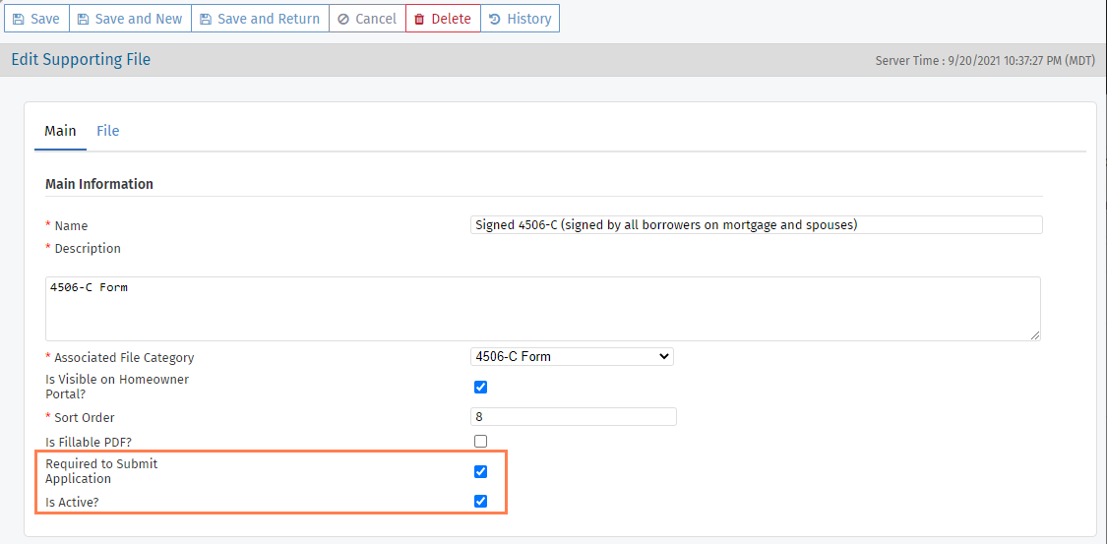Click the circle-slash icon on Cancel
This screenshot has height=544, width=1107.
342,19
